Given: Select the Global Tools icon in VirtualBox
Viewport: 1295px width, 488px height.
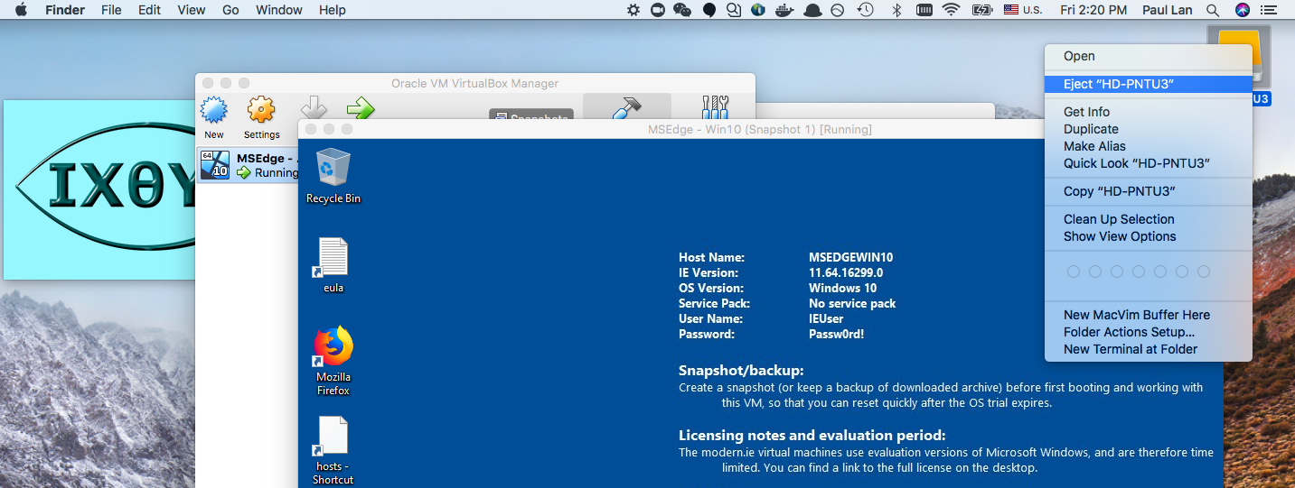Looking at the screenshot, I should point(714,108).
